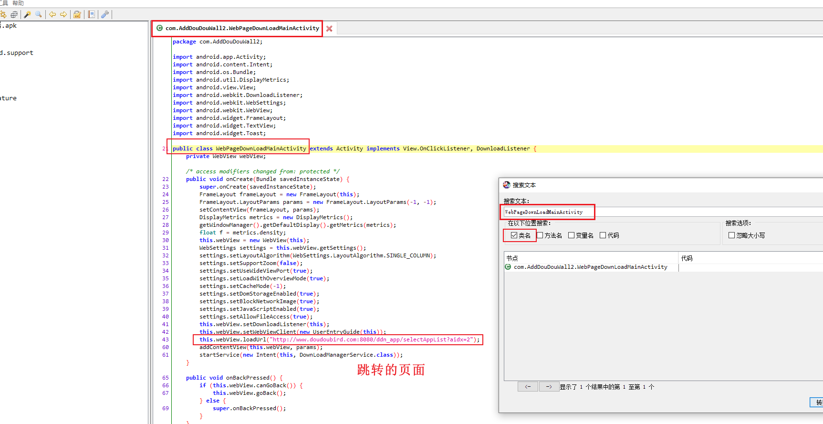Enable the 代码 search checkbox

click(x=603, y=235)
